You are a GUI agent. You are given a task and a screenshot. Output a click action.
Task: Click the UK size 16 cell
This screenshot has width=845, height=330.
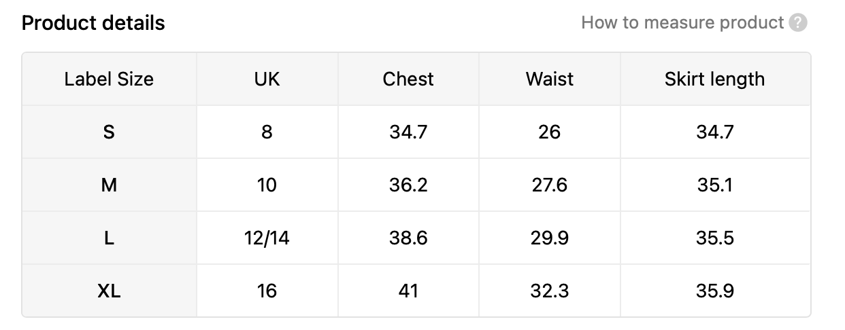(267, 291)
